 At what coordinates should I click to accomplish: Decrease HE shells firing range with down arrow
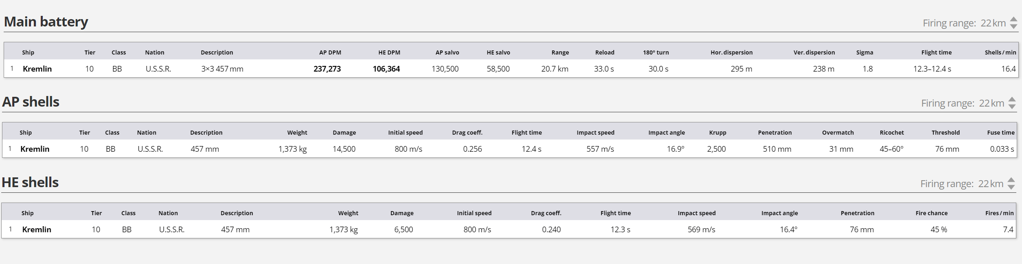[x=1011, y=187]
